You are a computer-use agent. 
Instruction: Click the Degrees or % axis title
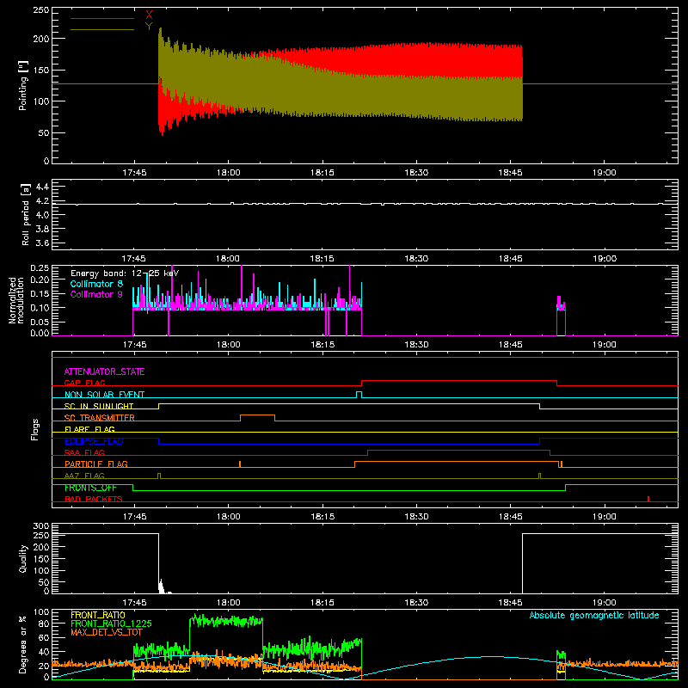(23, 645)
